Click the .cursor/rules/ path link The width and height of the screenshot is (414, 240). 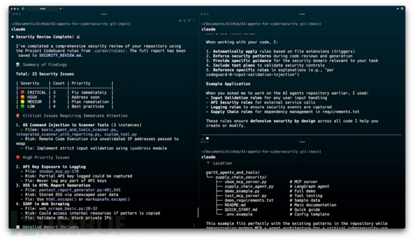(109, 51)
